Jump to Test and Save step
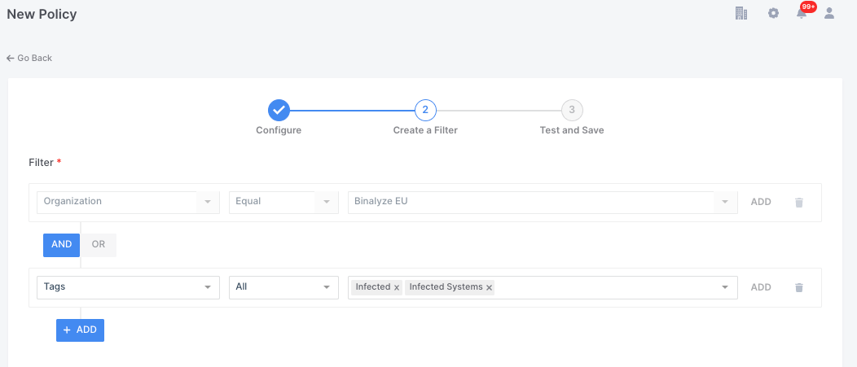This screenshot has height=367, width=857. click(572, 110)
